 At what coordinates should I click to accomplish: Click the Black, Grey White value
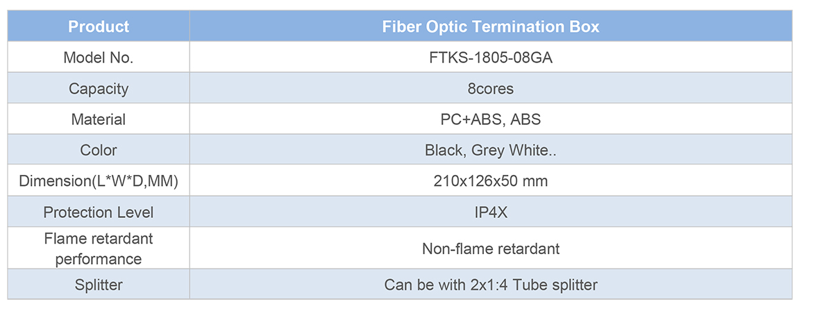coord(491,150)
